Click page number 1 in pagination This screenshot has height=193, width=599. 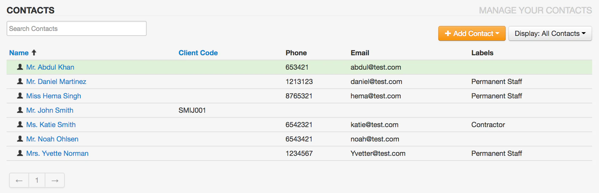[37, 180]
